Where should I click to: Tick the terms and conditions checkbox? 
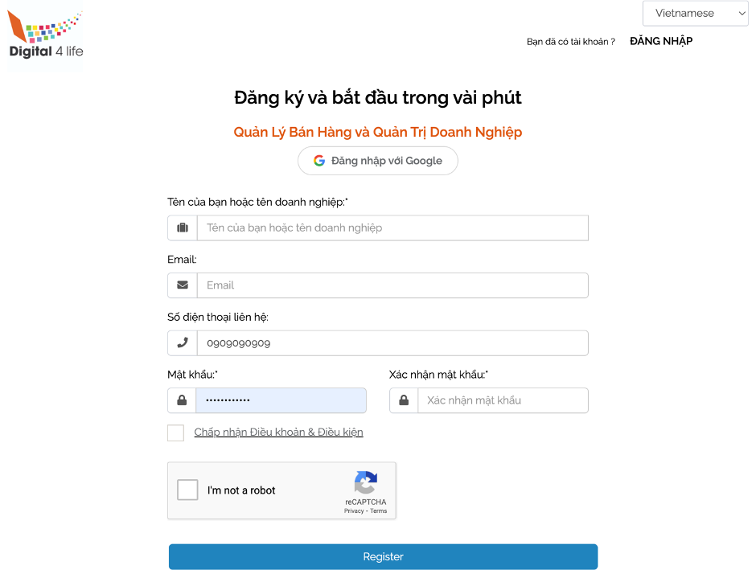click(x=175, y=433)
